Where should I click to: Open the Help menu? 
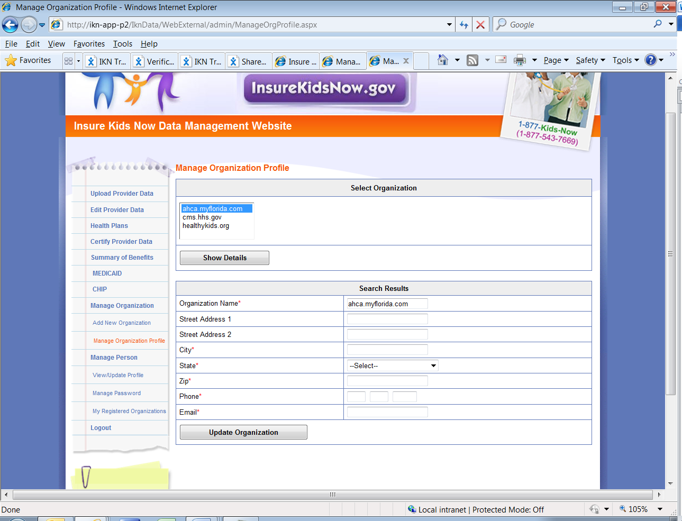point(149,44)
